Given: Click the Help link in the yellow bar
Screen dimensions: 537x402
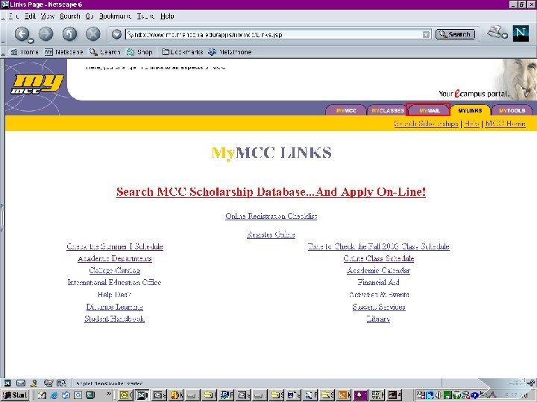Looking at the screenshot, I should click(471, 124).
